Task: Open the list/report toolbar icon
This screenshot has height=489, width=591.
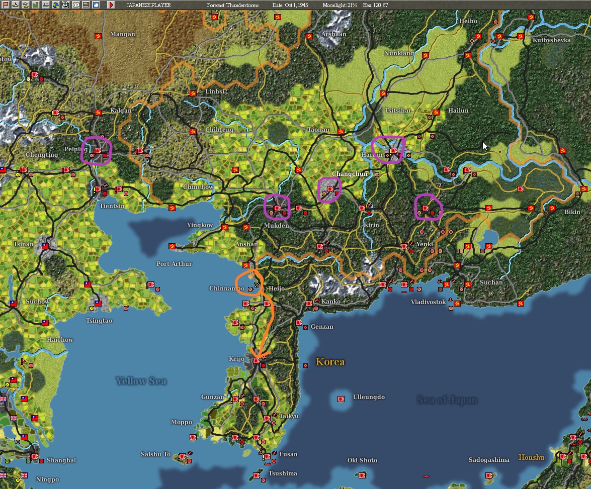Action: coord(86,5)
